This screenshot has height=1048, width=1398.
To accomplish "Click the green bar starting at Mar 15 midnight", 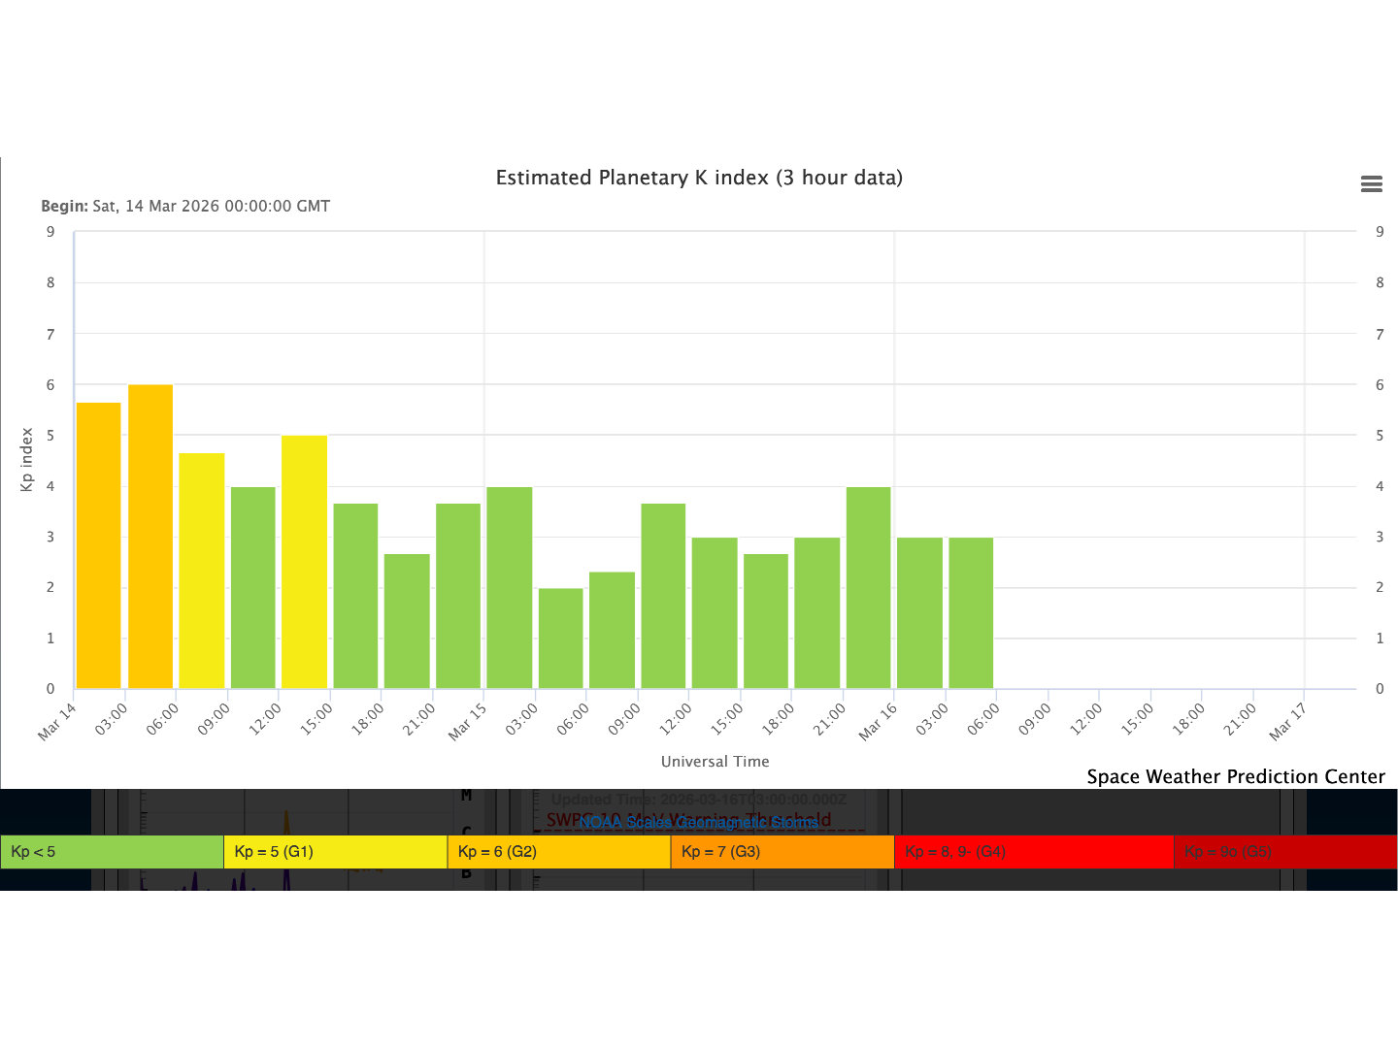I will pos(510,588).
